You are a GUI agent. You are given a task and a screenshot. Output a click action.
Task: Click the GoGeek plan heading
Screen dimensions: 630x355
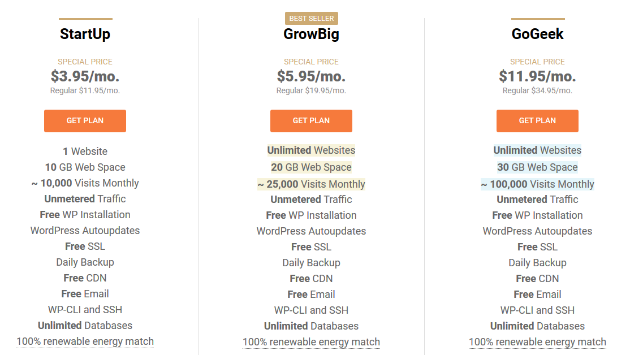pyautogui.click(x=537, y=33)
